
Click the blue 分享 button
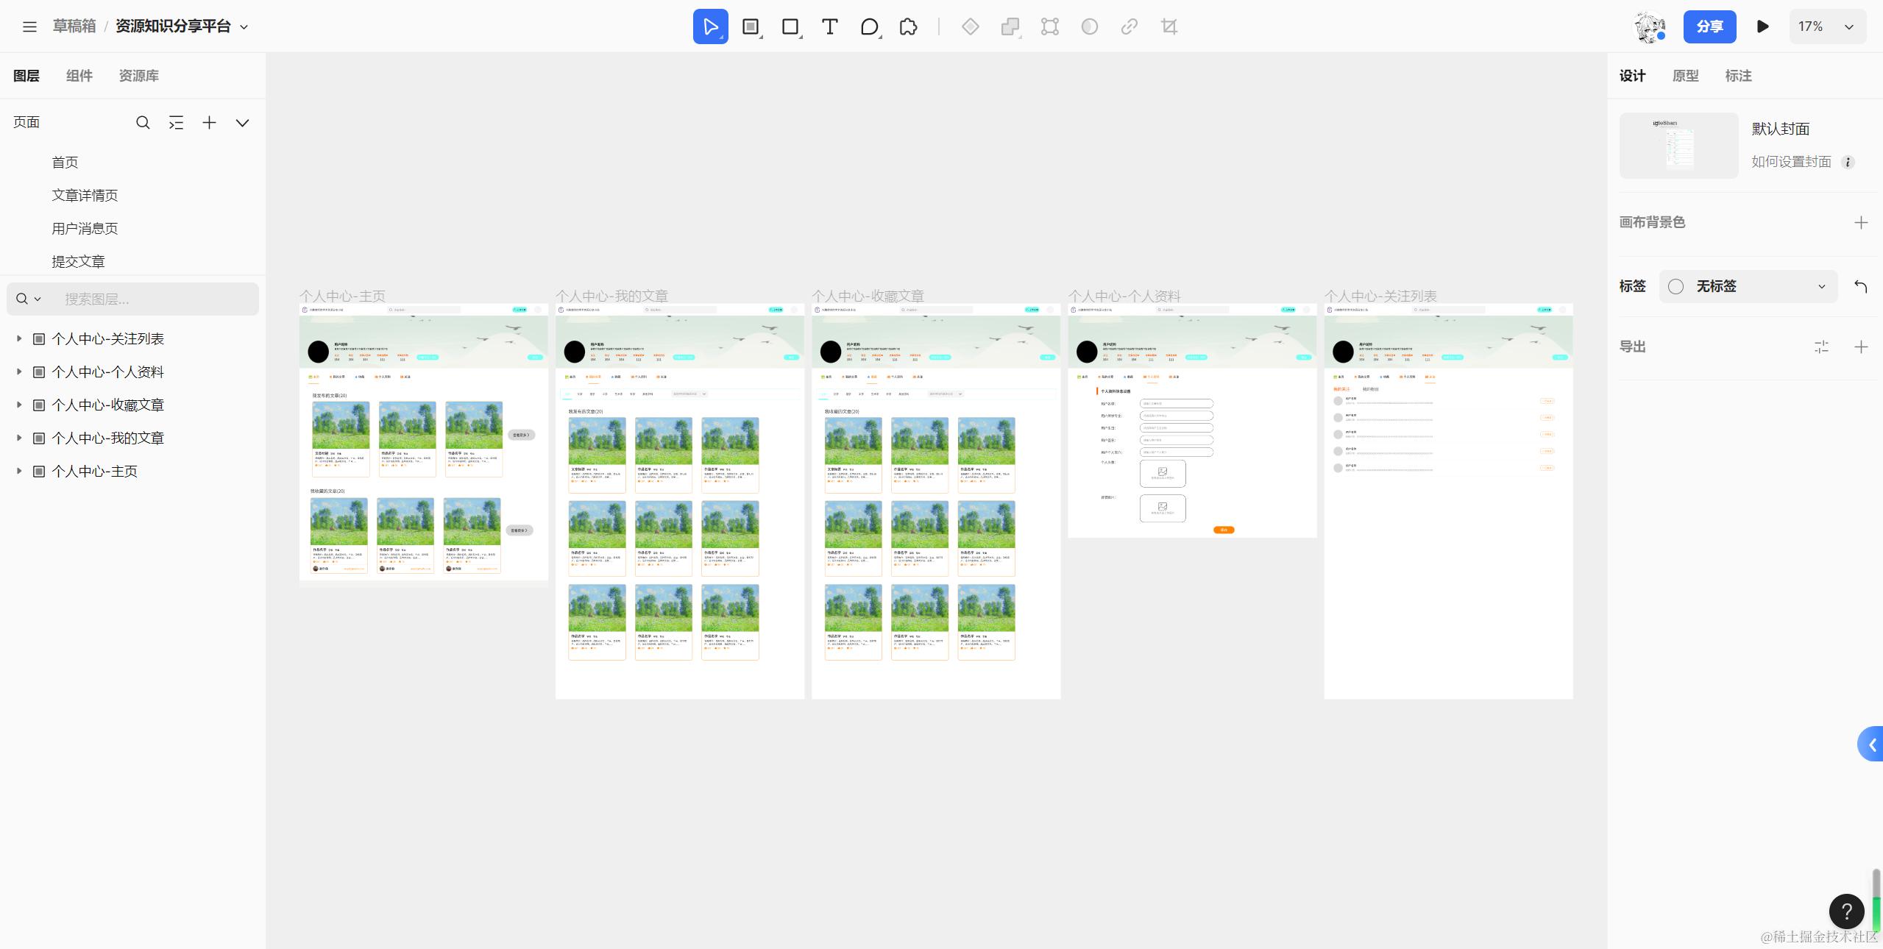click(x=1709, y=27)
